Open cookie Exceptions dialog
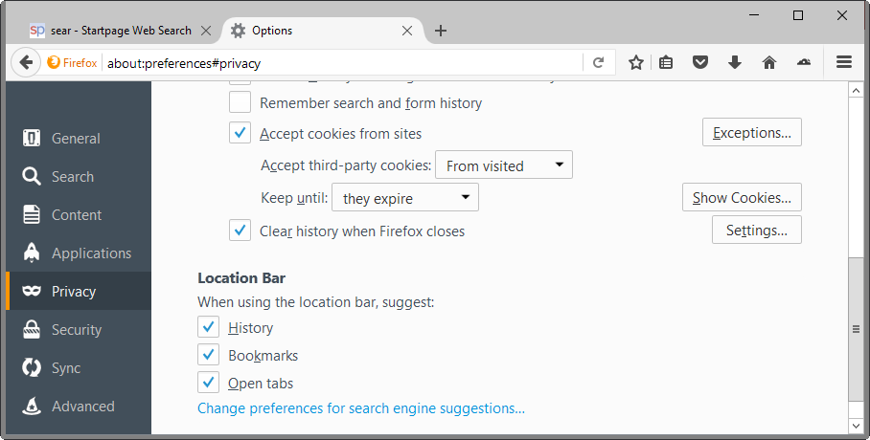The width and height of the screenshot is (870, 440). [x=752, y=132]
